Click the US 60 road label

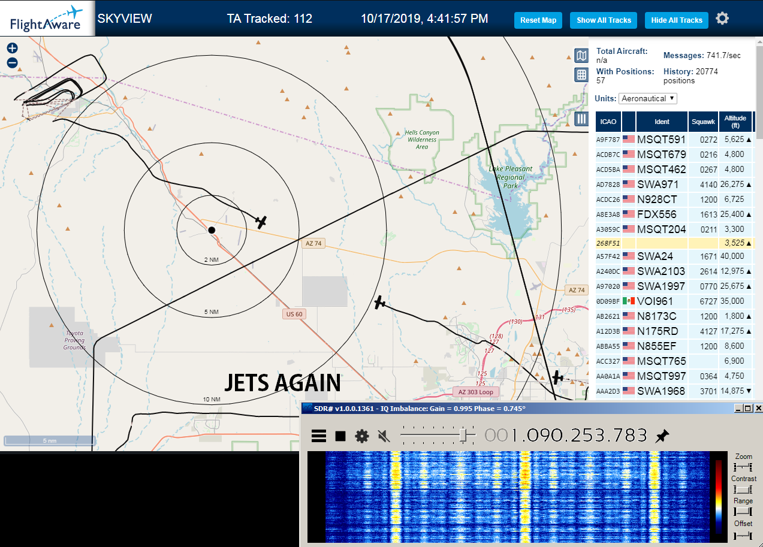(293, 314)
